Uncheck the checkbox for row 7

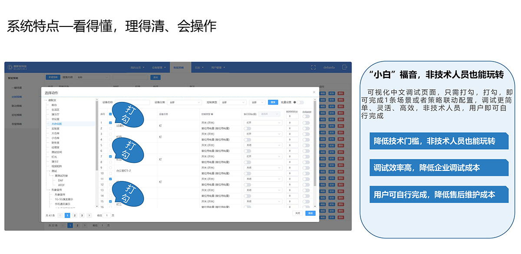click(x=110, y=156)
